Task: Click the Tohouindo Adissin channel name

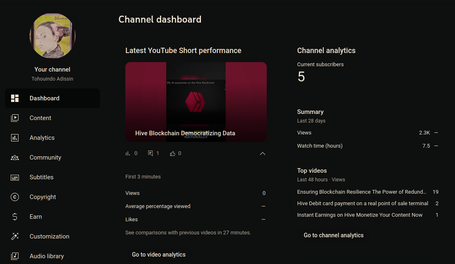Action: [x=52, y=79]
